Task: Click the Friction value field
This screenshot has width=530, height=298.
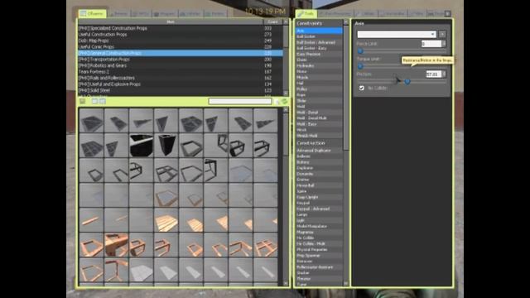Action: click(x=434, y=74)
